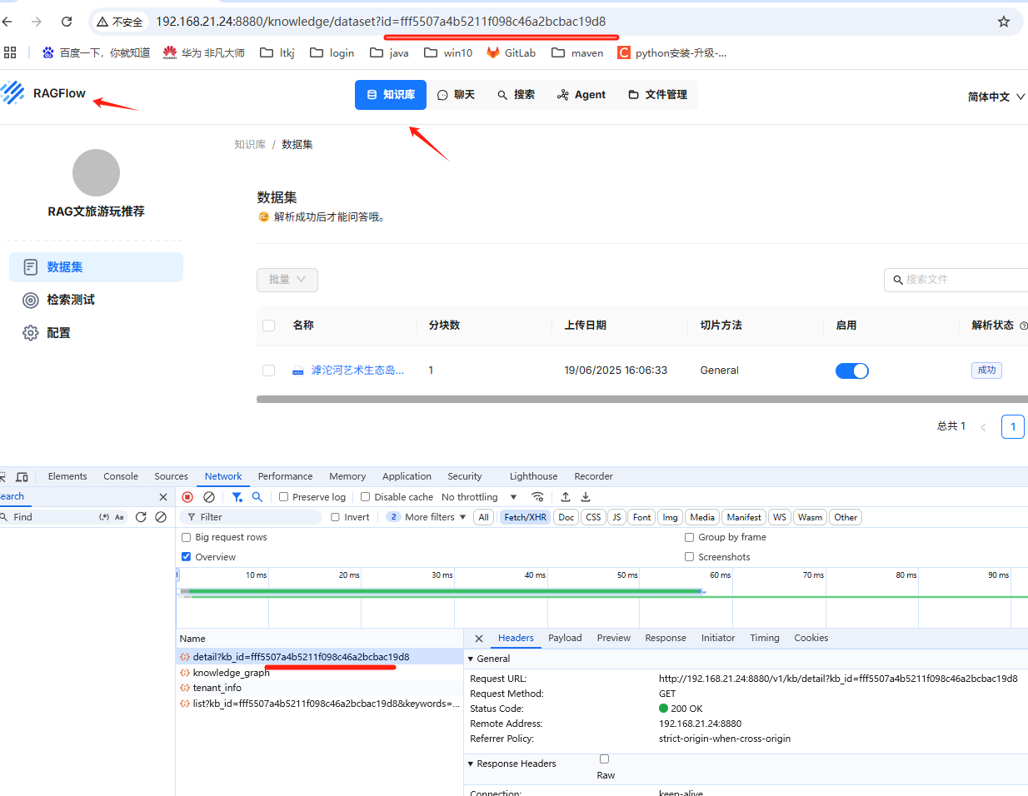Open the 文件管理 tab
The height and width of the screenshot is (796, 1028).
pos(657,95)
